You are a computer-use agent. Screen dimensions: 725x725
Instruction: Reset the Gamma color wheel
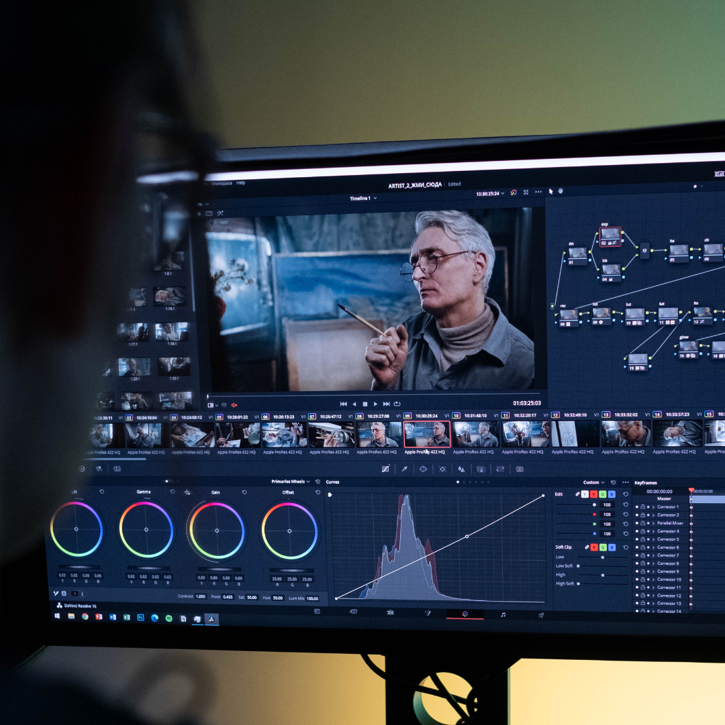173,492
